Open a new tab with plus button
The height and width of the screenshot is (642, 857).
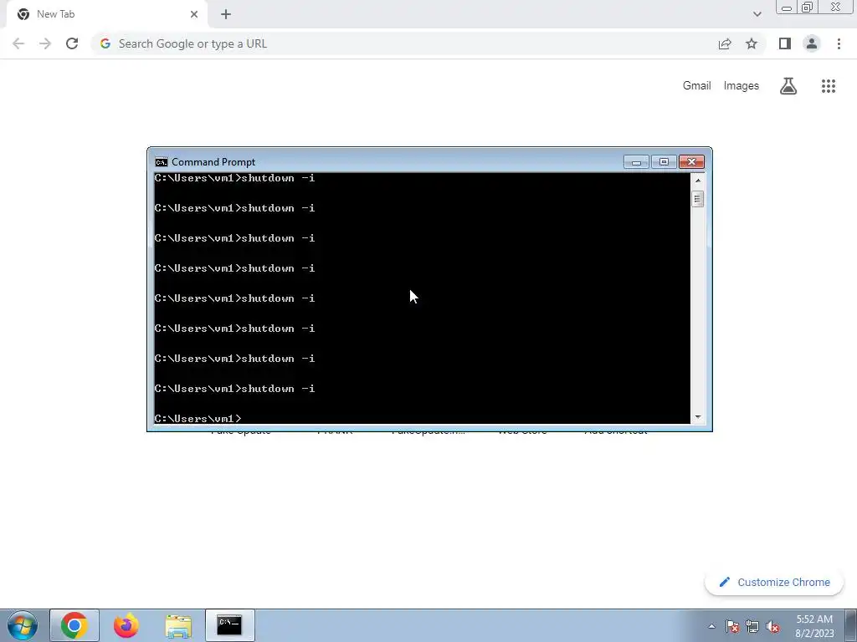click(226, 14)
